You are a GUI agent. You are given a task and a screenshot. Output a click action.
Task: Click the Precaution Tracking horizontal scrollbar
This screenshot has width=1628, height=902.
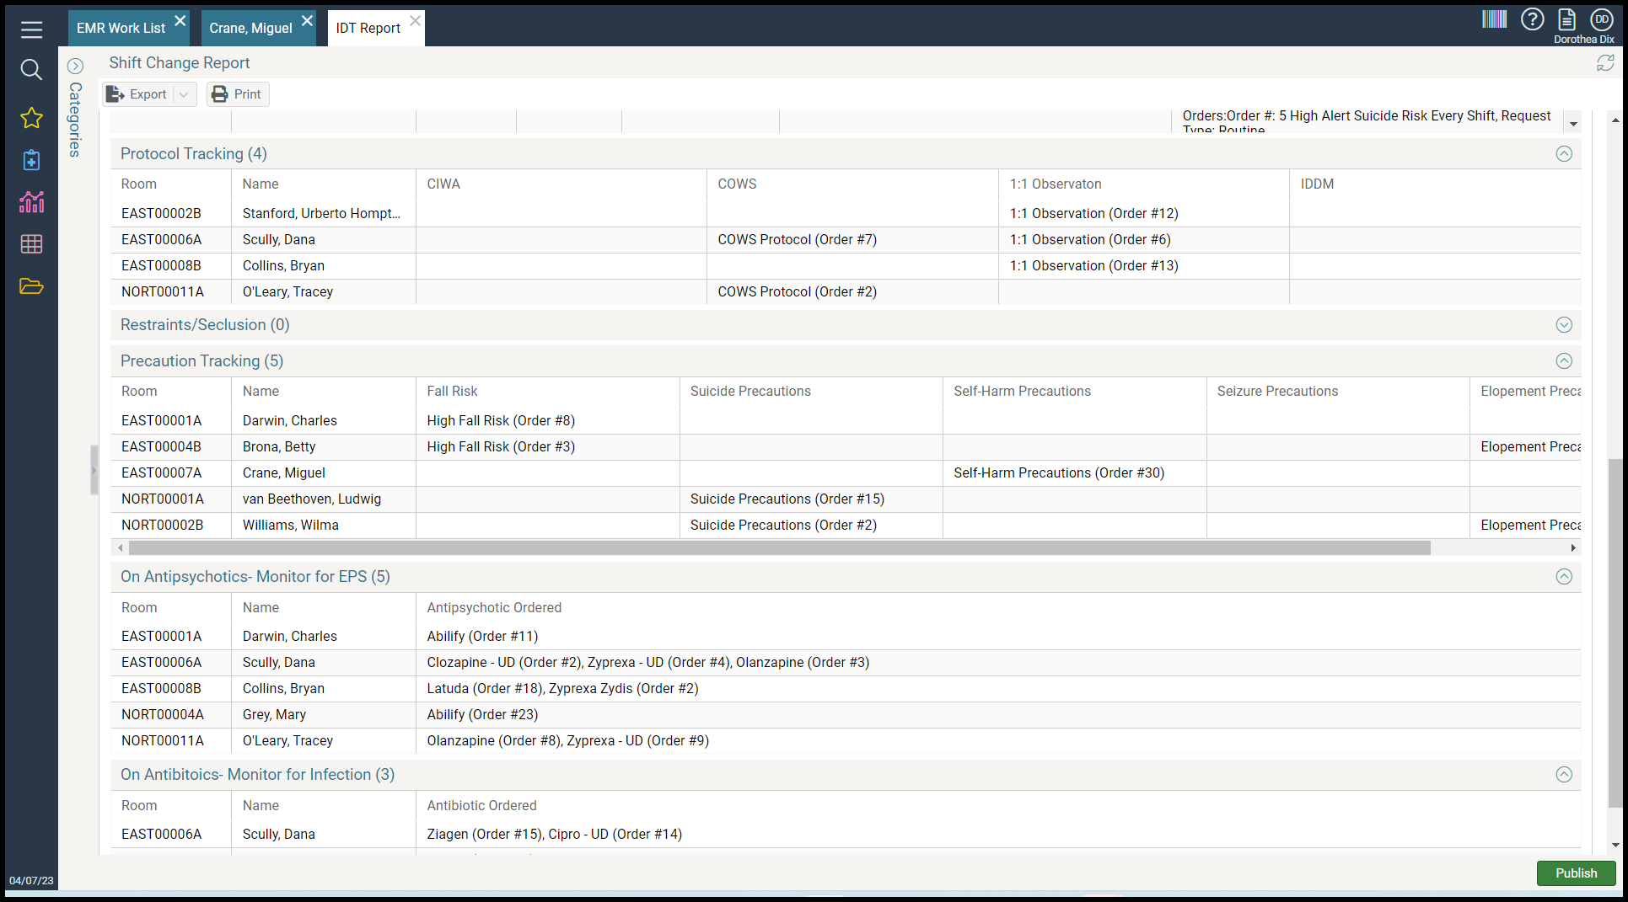click(779, 548)
